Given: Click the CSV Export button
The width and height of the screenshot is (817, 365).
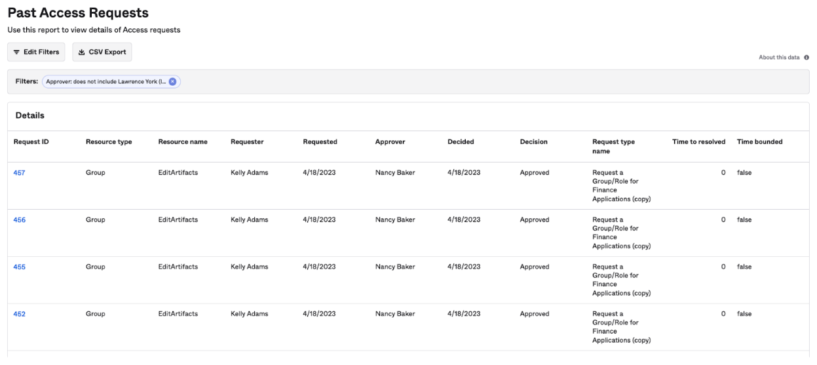Looking at the screenshot, I should point(102,52).
